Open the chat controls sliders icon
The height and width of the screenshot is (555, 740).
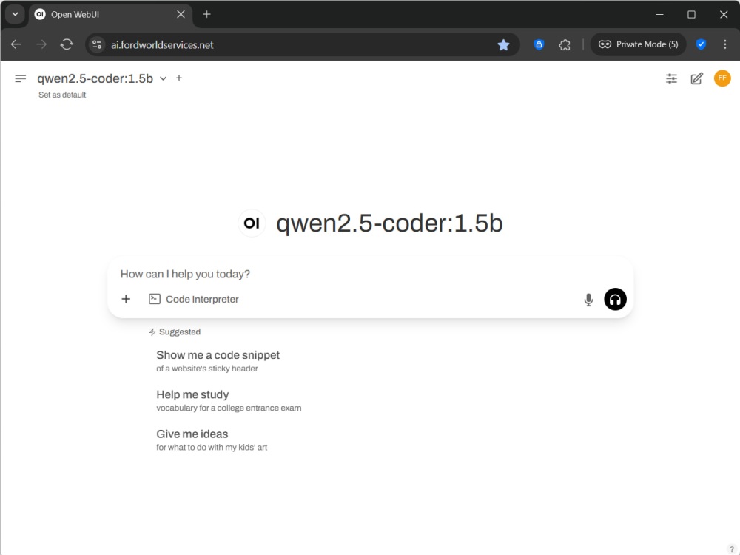[x=671, y=78]
